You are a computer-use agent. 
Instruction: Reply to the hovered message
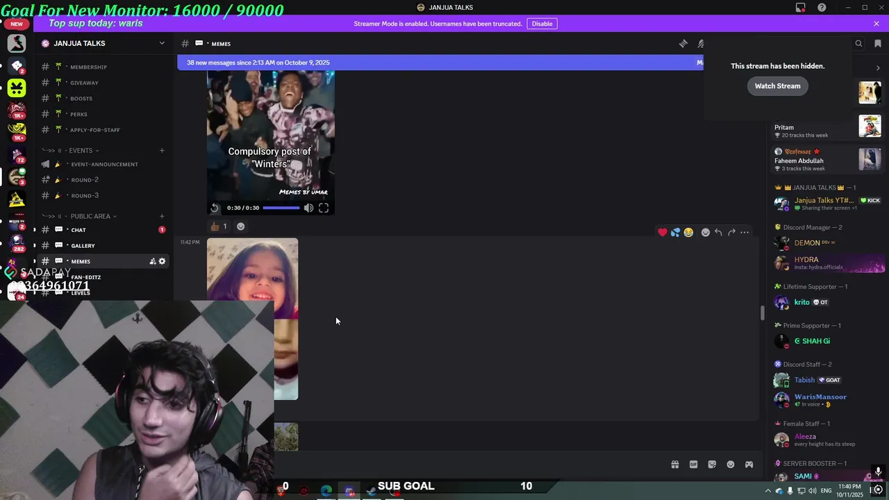point(718,233)
